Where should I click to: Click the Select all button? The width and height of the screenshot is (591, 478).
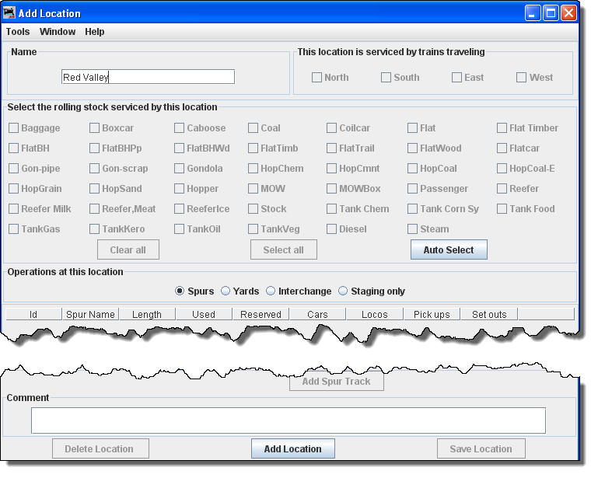(283, 249)
